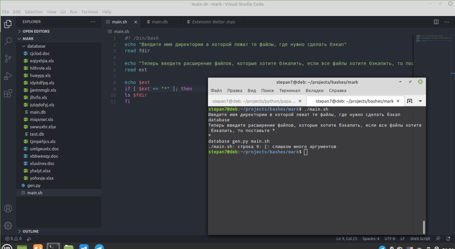Open the terminal tabs dropdown arrow
The width and height of the screenshot is (455, 249).
[420, 101]
